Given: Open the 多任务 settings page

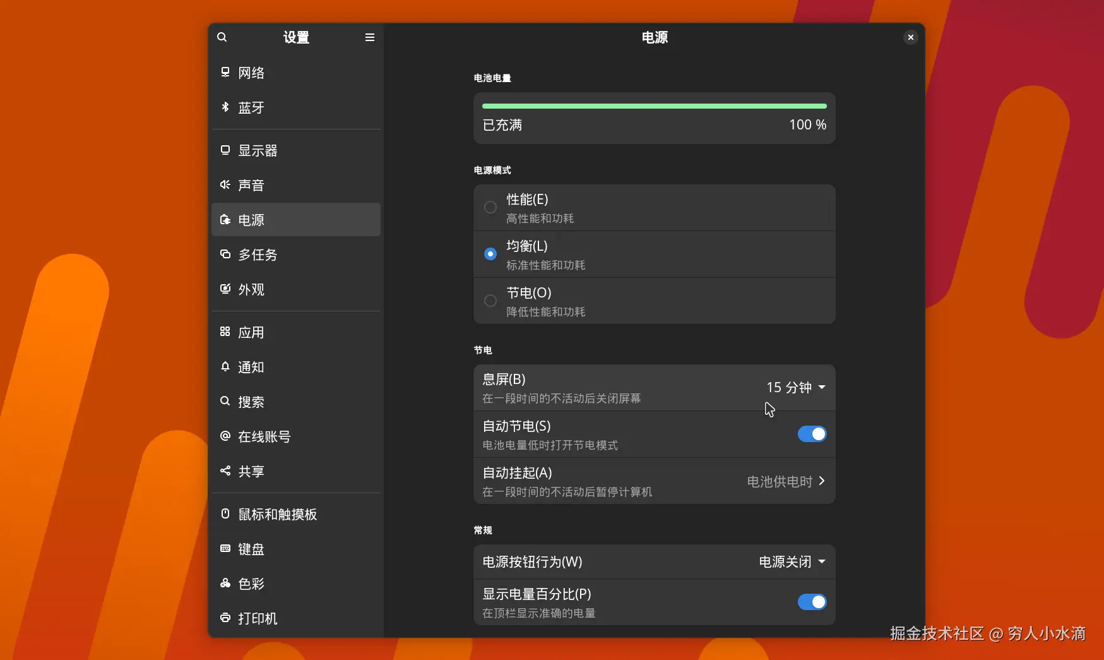Looking at the screenshot, I should click(296, 255).
